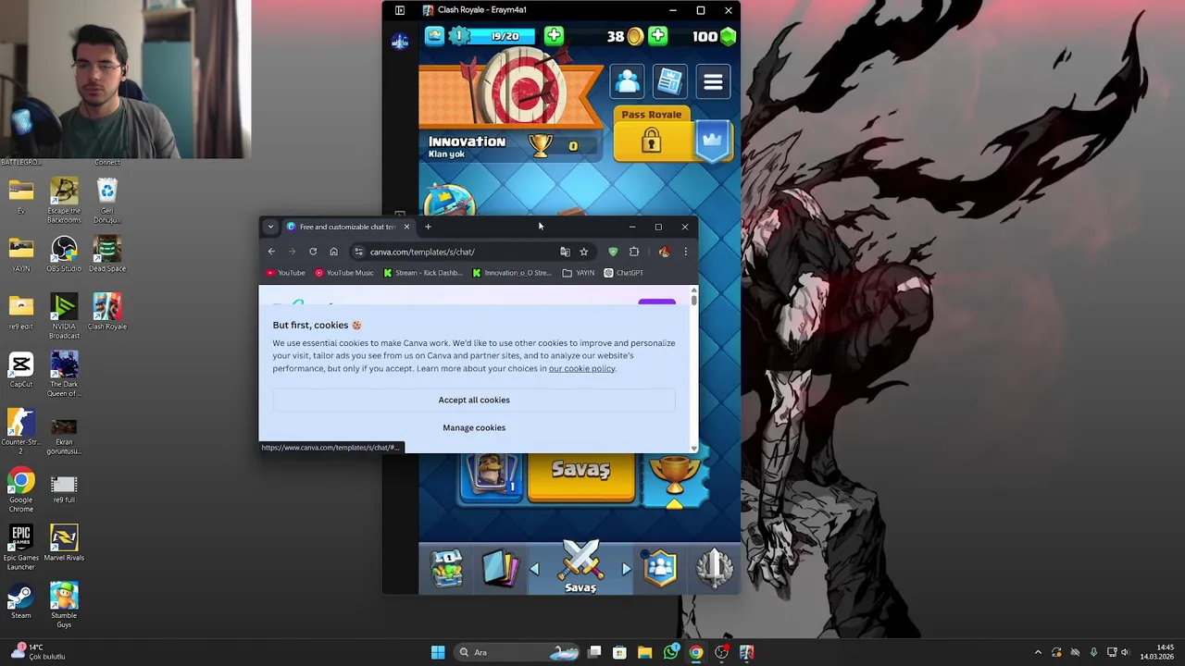Open the Shop chest tab in Clash Royale

447,568
